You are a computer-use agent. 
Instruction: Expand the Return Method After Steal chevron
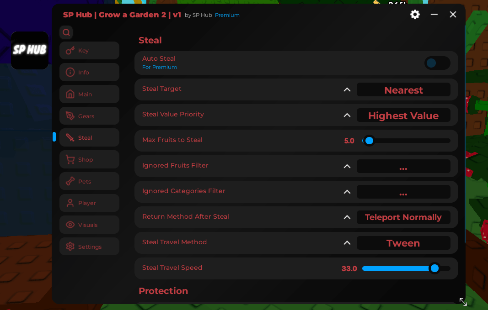tap(347, 217)
